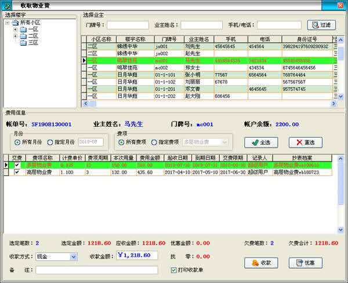Open the 收款方式 payment method dropdown
This screenshot has height=283, width=348.
click(x=73, y=256)
